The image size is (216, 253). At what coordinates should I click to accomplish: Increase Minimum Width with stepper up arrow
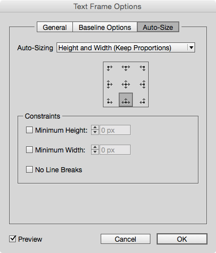pyautogui.click(x=95, y=147)
